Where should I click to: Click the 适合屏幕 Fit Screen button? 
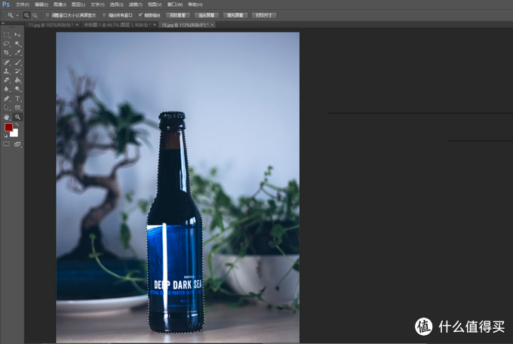coord(206,15)
